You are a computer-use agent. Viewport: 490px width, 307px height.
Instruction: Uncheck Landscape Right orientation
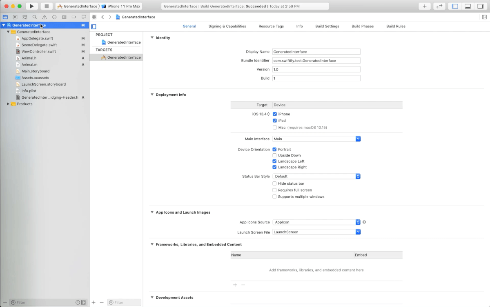(x=275, y=167)
